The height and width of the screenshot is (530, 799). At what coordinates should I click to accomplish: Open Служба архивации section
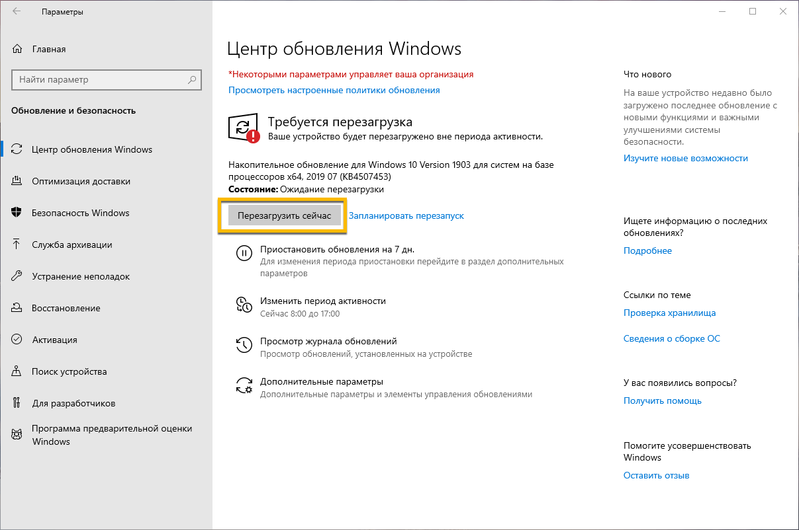tap(72, 245)
